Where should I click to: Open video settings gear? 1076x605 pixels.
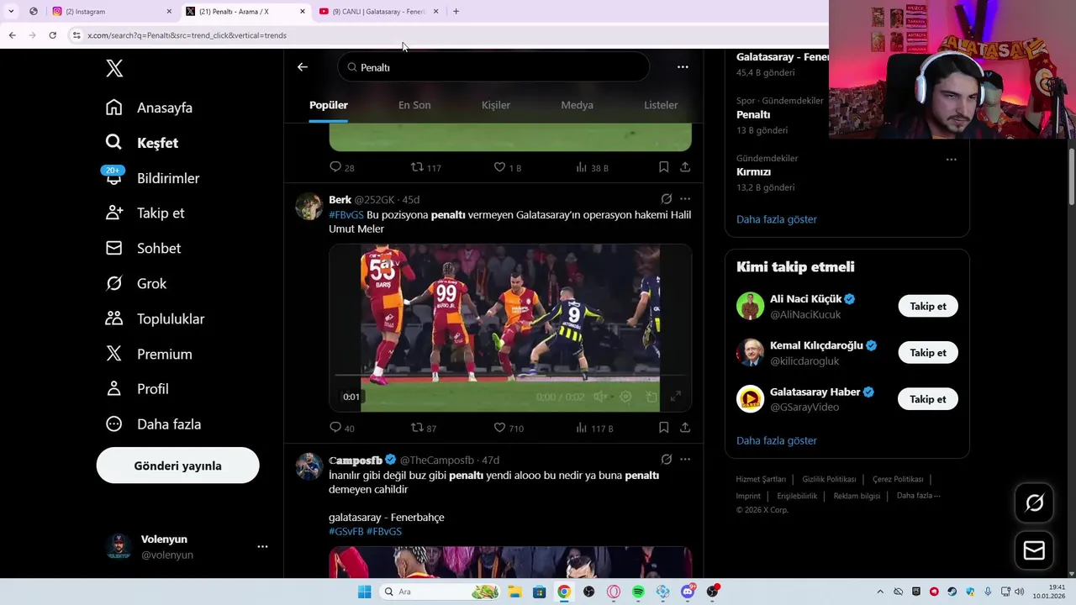(x=625, y=397)
